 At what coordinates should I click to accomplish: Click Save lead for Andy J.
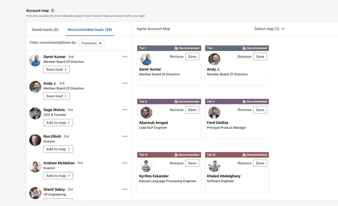[x=56, y=96]
